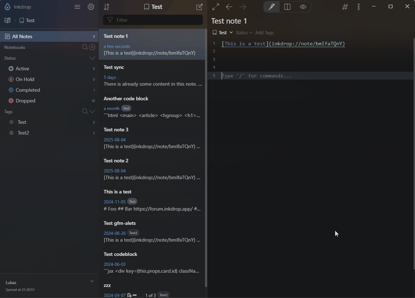
Task: Open note list sort order options
Action: [x=106, y=7]
